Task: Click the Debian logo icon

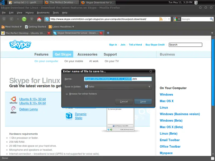Action: click(13, 110)
